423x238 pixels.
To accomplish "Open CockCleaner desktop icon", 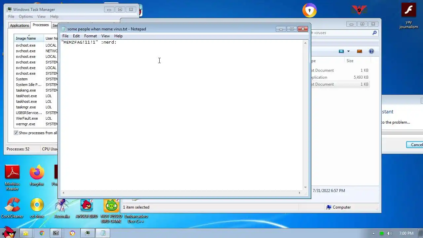I will pyautogui.click(x=12, y=208).
